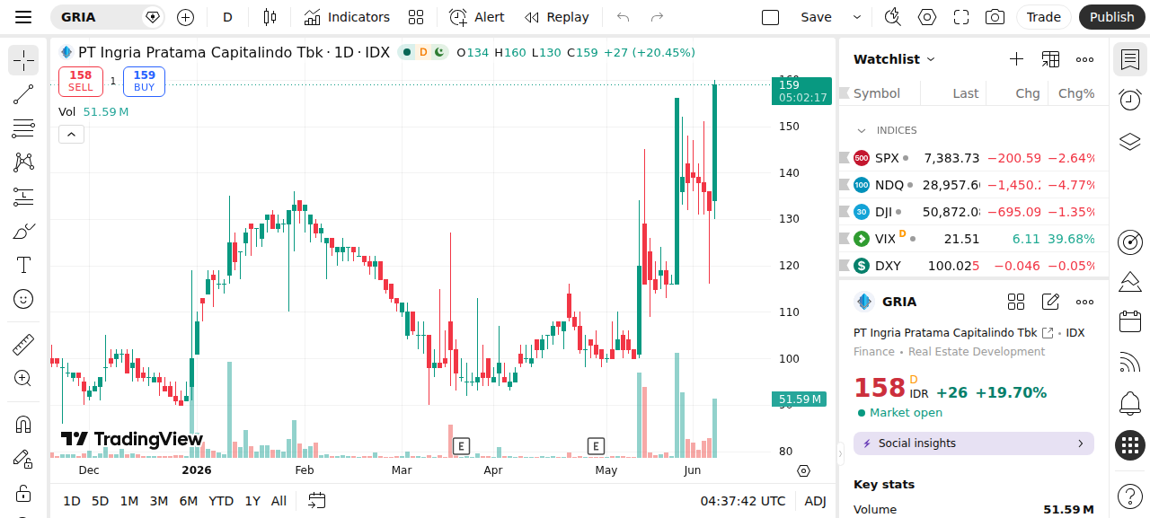
Task: Open watchlist advanced view icon
Action: tap(1050, 59)
